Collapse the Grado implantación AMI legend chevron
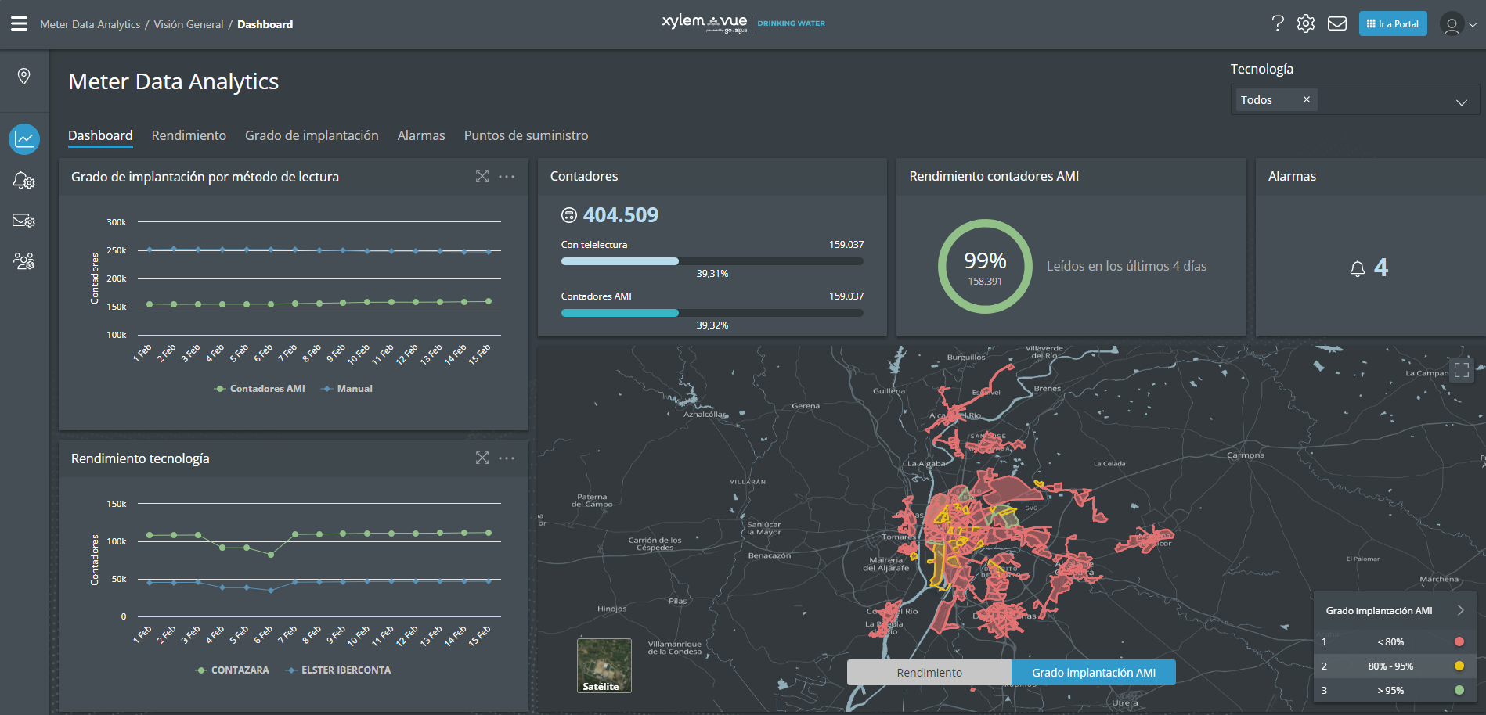This screenshot has height=715, width=1486. click(x=1460, y=610)
